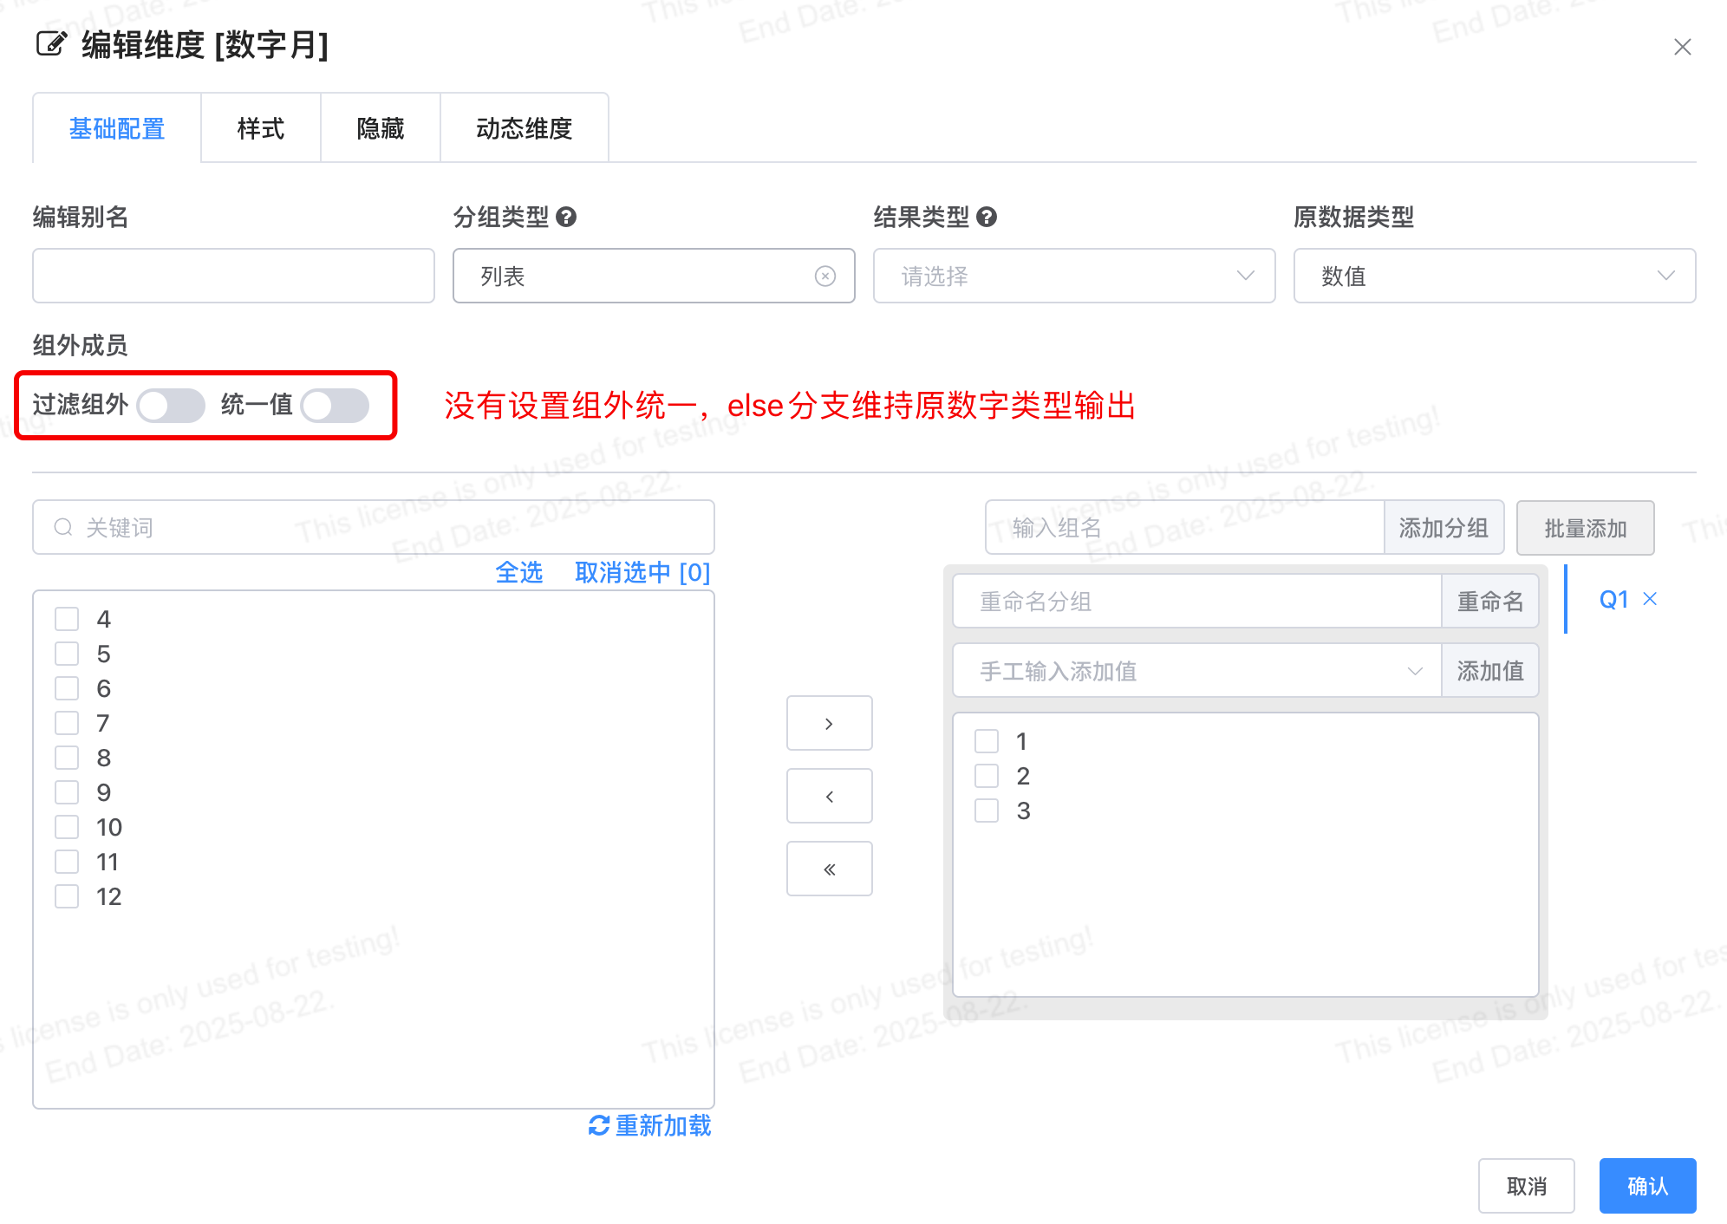Screen dimensions: 1727x1224
Task: Switch to the 样式 tab
Action: pos(260,128)
